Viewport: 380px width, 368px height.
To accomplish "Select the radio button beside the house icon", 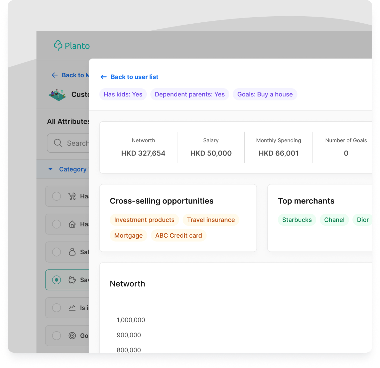I will point(57,224).
